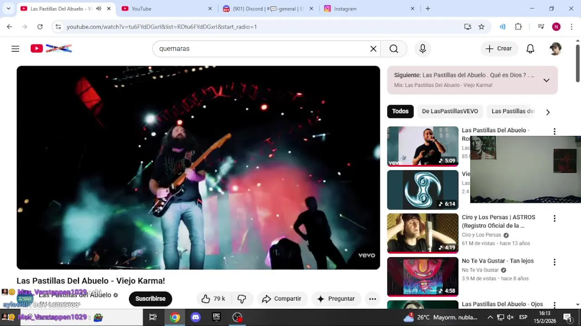The image size is (581, 326).
Task: Open the ASTROS thumbnail with duration 4:19
Action: click(x=423, y=233)
